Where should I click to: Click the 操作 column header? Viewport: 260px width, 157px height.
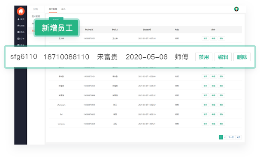pyautogui.click(x=213, y=30)
